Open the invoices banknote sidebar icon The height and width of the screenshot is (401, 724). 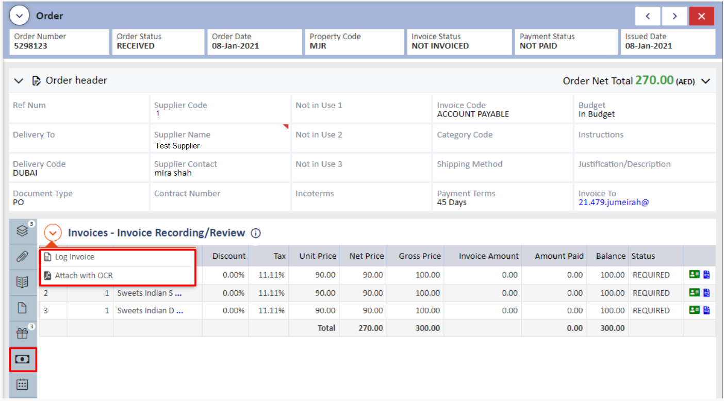pos(22,359)
